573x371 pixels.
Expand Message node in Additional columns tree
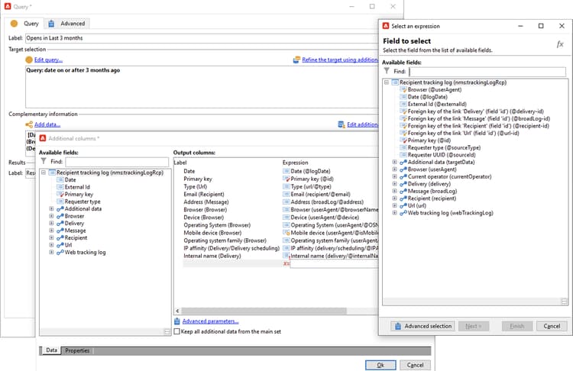coord(51,231)
